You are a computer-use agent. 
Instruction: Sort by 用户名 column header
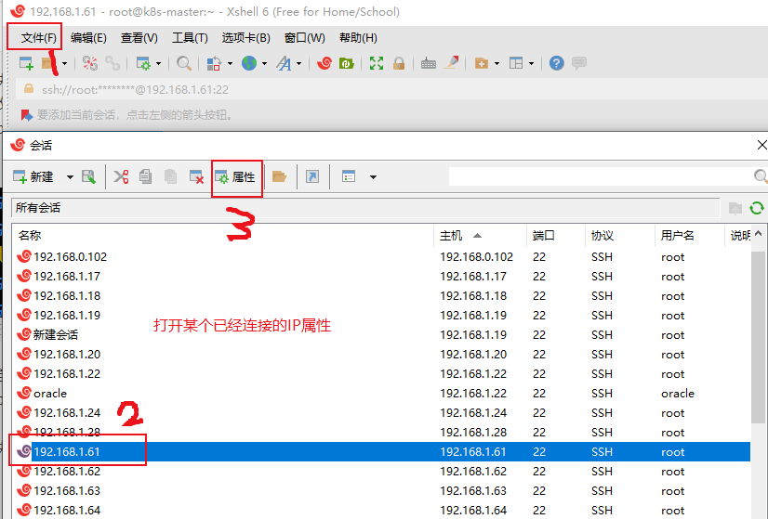tap(690, 235)
